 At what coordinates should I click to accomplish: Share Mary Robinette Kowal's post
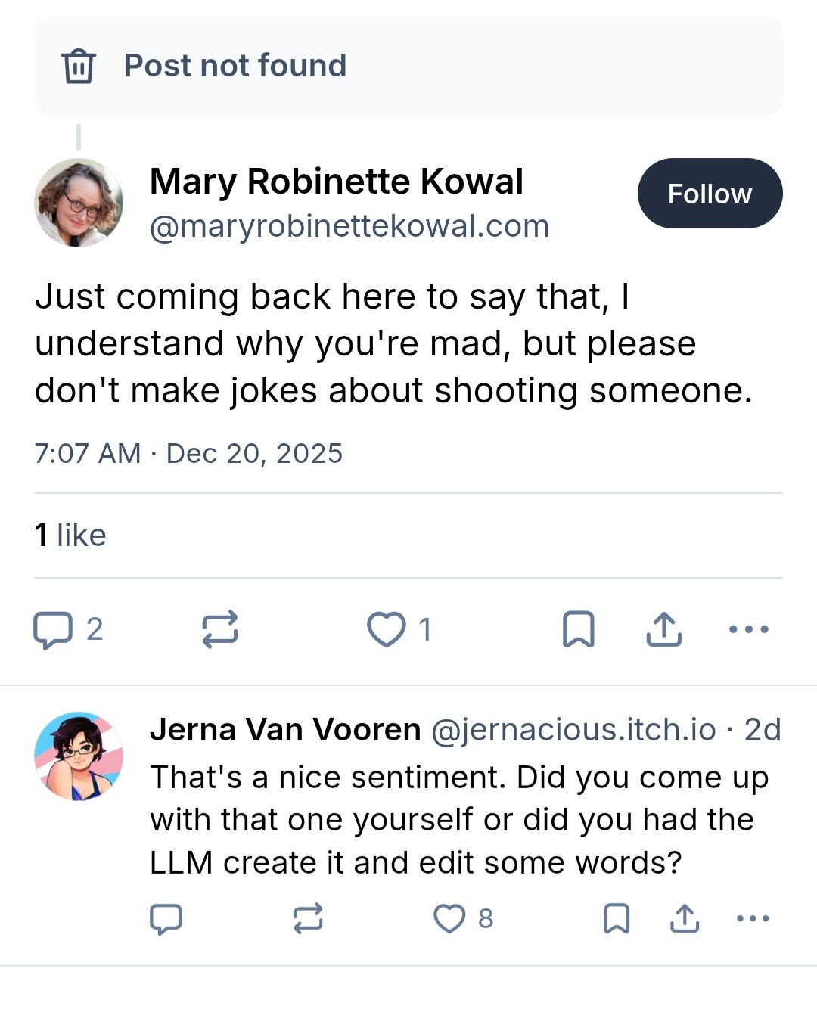(x=664, y=629)
